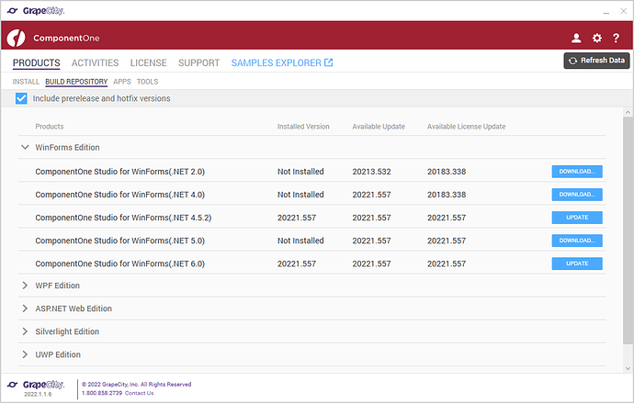
Task: Collapse the WinForms Edition group
Action: pyautogui.click(x=25, y=147)
